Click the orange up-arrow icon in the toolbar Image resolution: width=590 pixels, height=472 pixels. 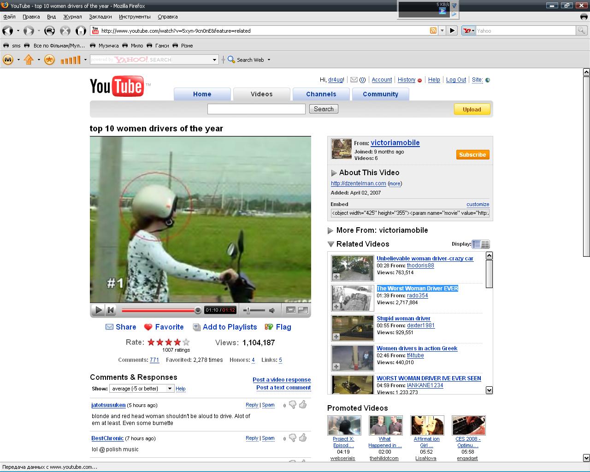[29, 59]
